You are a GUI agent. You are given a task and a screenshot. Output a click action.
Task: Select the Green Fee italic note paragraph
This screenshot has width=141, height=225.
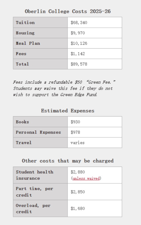[64, 88]
